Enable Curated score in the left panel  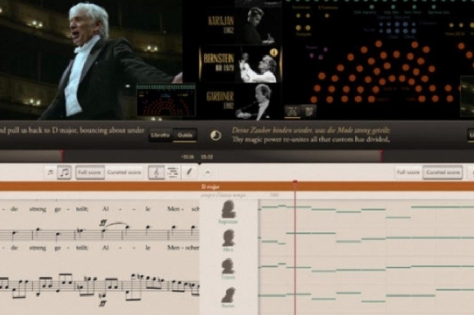click(124, 173)
